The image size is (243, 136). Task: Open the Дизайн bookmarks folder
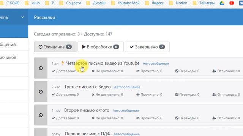click(x=96, y=3)
